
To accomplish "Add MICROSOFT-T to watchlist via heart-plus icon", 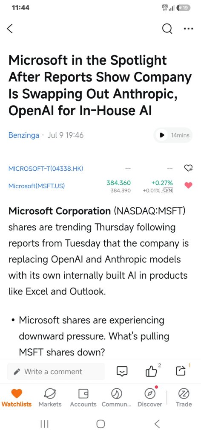I will pos(189,168).
